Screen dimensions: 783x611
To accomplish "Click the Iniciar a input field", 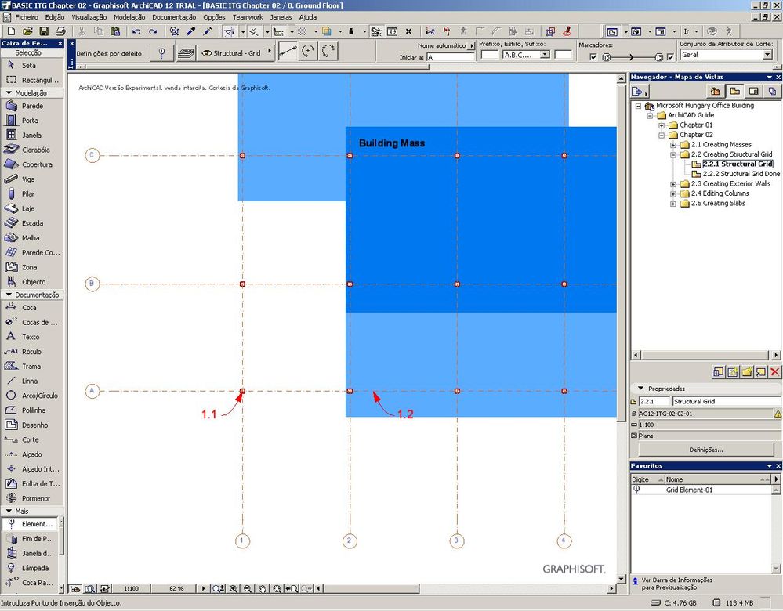I will pyautogui.click(x=451, y=57).
